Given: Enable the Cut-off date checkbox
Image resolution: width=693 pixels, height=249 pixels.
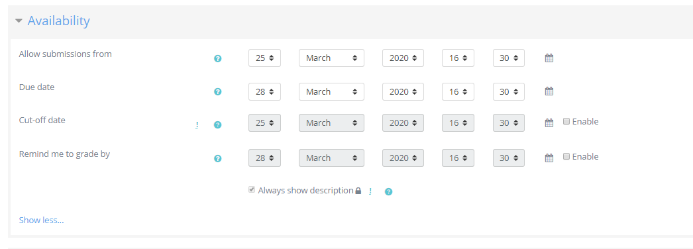Looking at the screenshot, I should click(566, 121).
